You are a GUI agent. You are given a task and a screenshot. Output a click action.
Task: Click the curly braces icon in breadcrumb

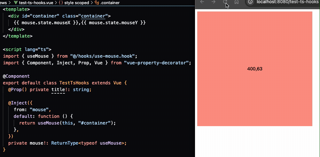pos(61,3)
